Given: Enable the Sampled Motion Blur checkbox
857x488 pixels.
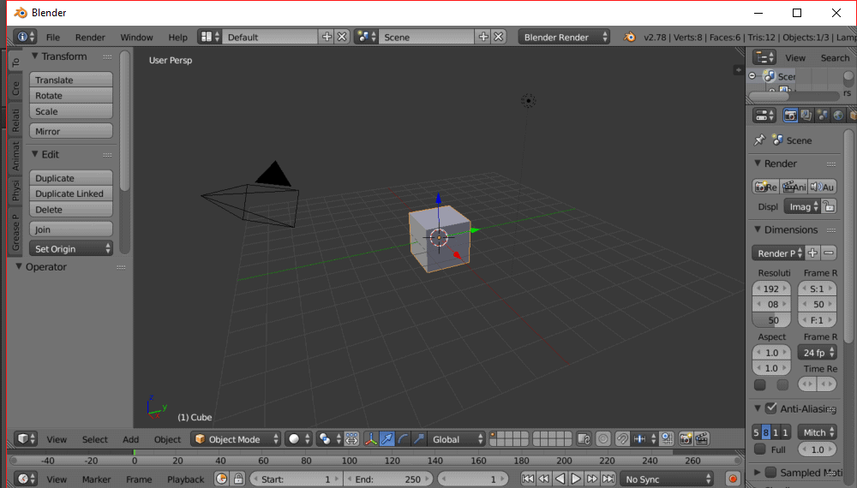Looking at the screenshot, I should (x=770, y=472).
